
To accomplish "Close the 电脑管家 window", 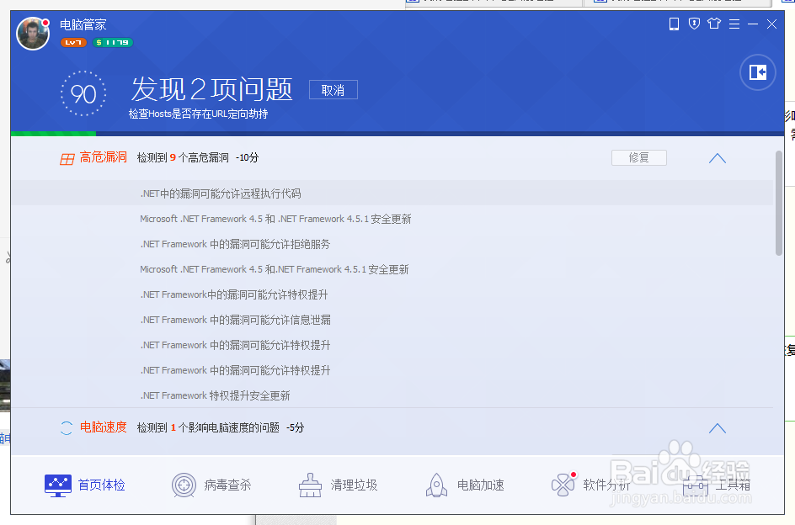I will pos(771,24).
